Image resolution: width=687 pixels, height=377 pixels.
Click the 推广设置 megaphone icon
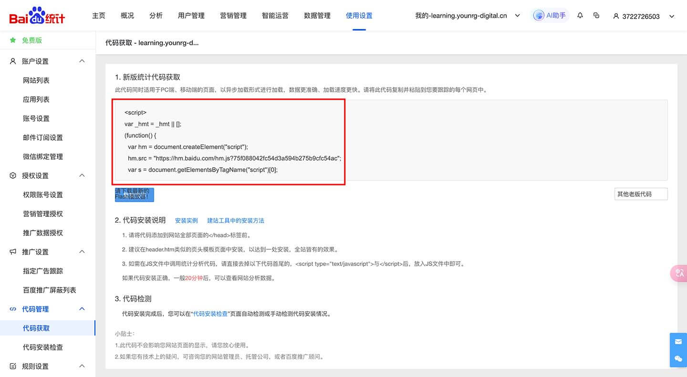click(x=13, y=252)
